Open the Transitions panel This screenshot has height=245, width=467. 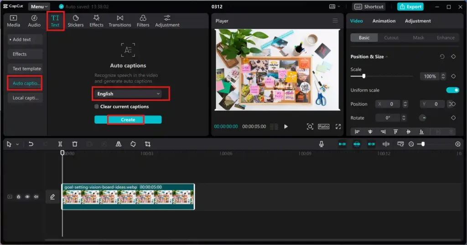120,21
